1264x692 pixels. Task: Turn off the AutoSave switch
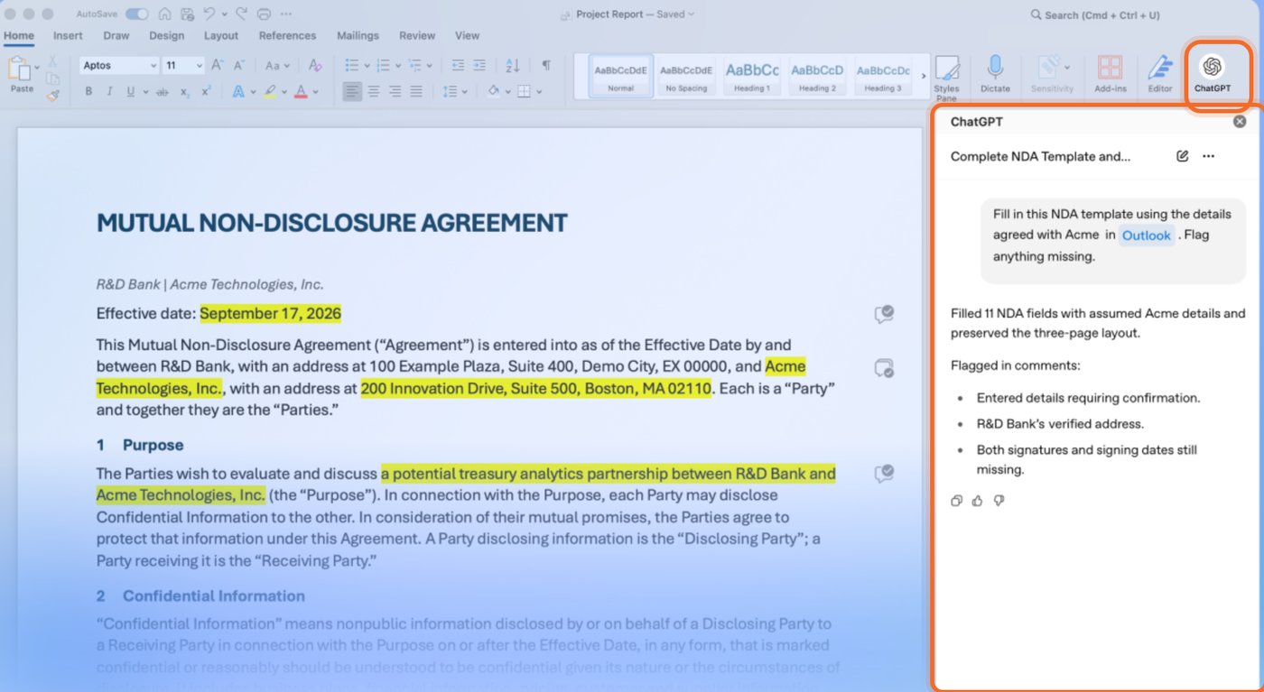(x=137, y=14)
